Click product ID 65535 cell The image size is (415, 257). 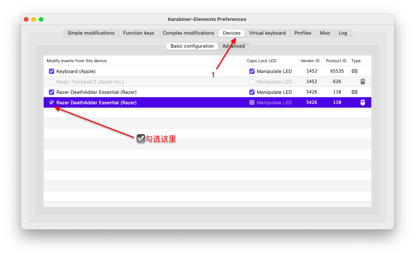tap(337, 71)
